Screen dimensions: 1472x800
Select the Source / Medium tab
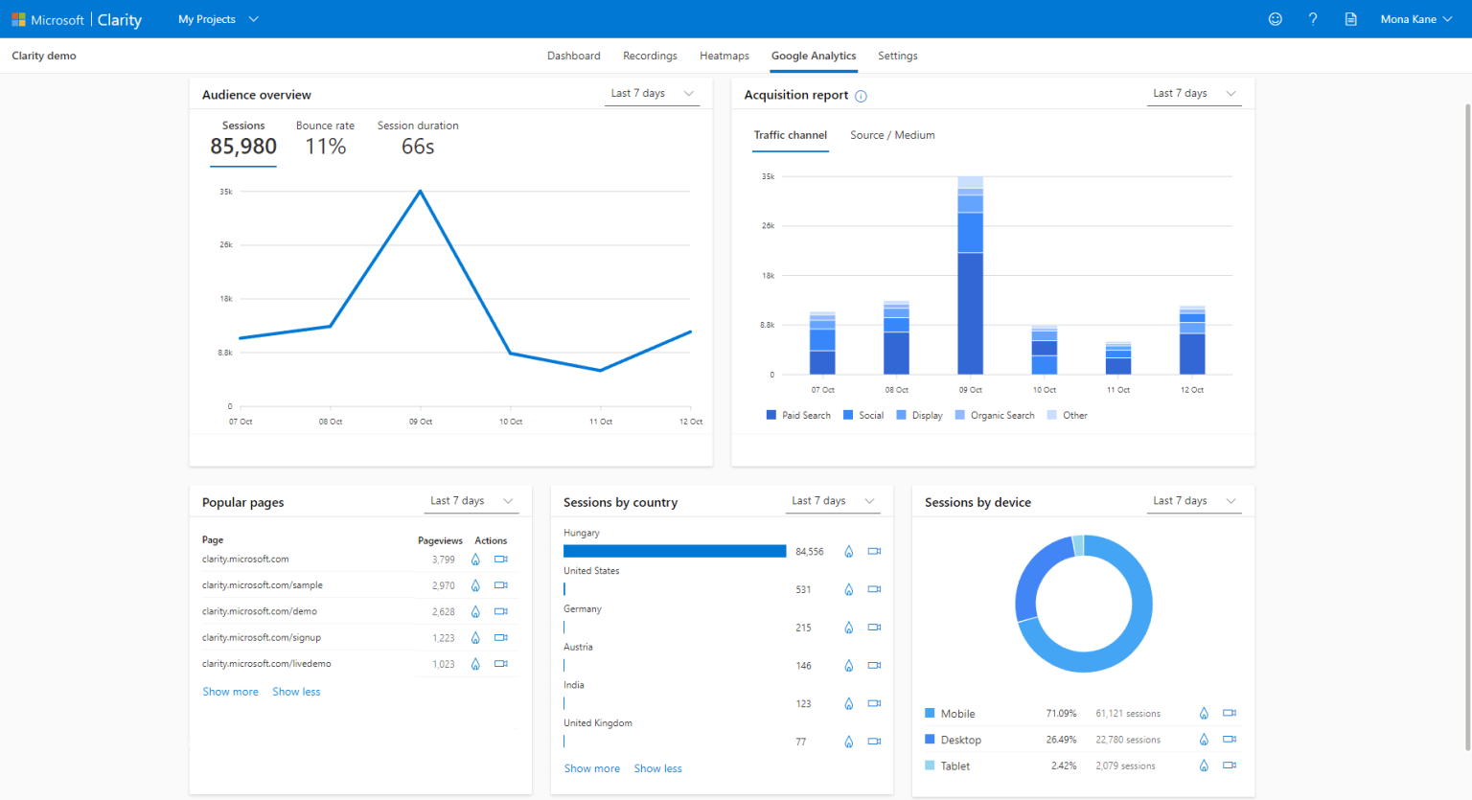pyautogui.click(x=892, y=135)
